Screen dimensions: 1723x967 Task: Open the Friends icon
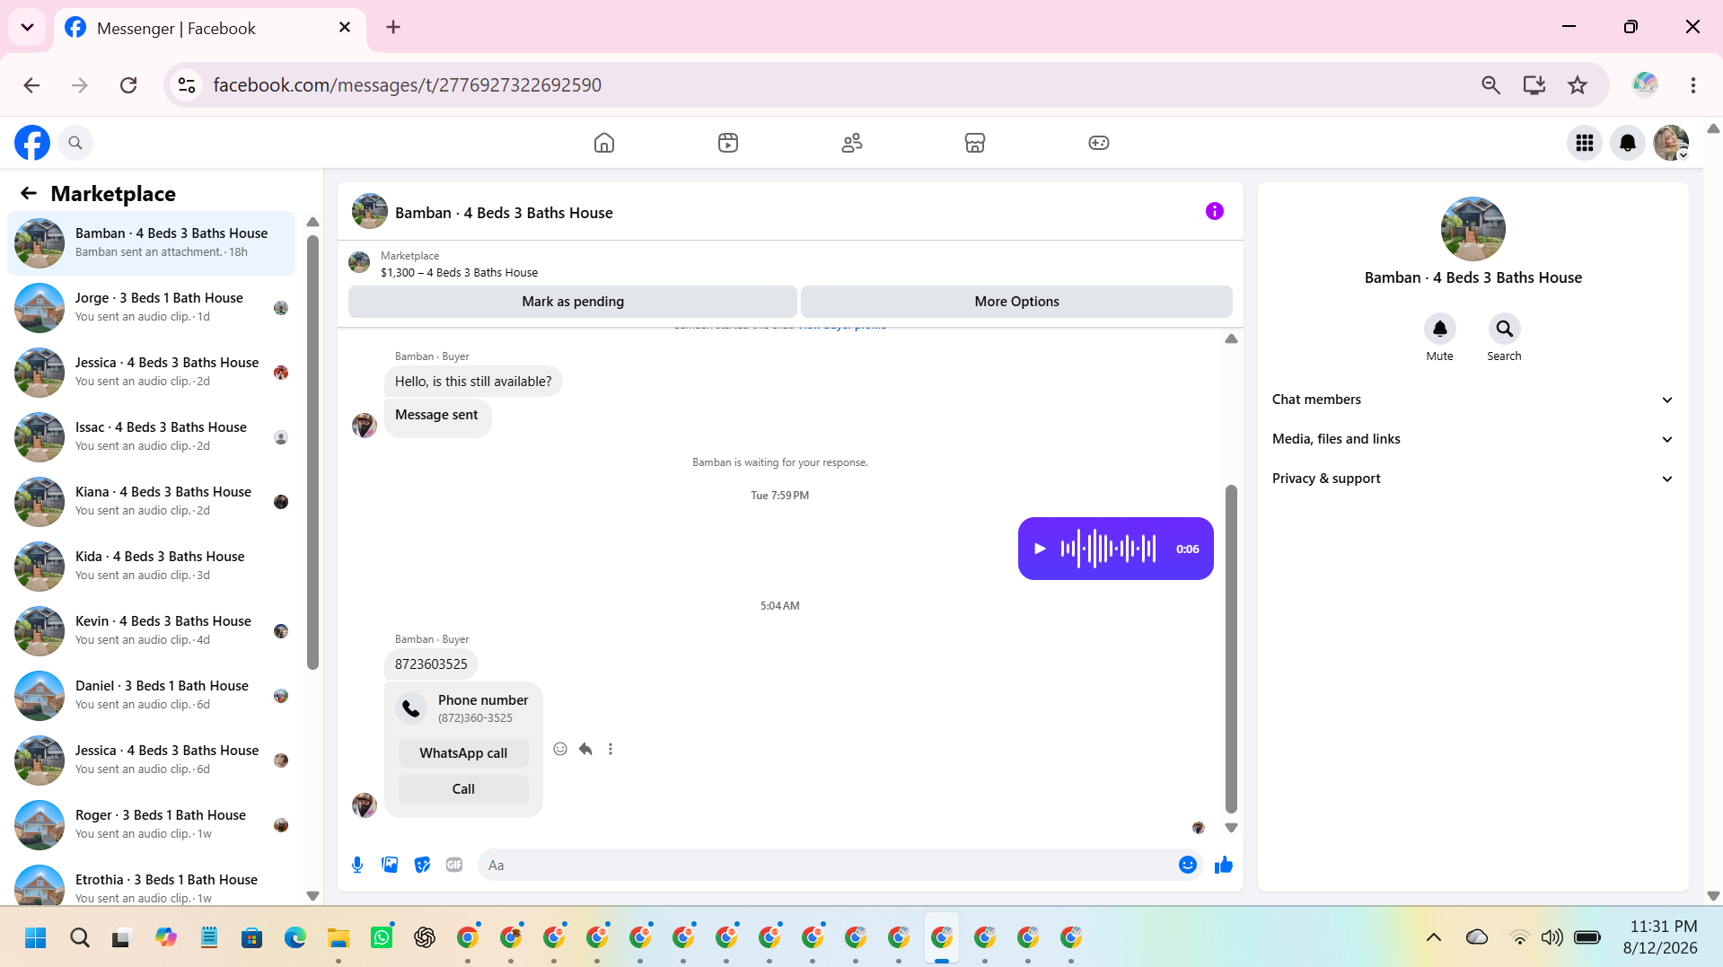pyautogui.click(x=852, y=143)
